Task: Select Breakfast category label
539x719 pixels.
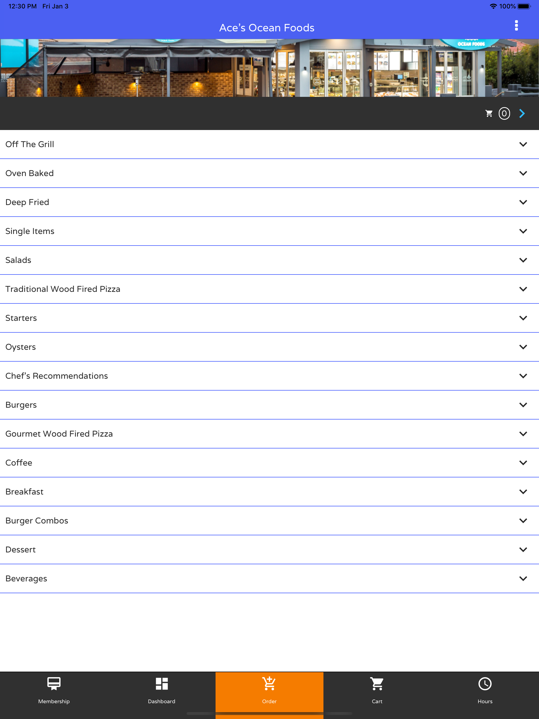Action: (24, 491)
